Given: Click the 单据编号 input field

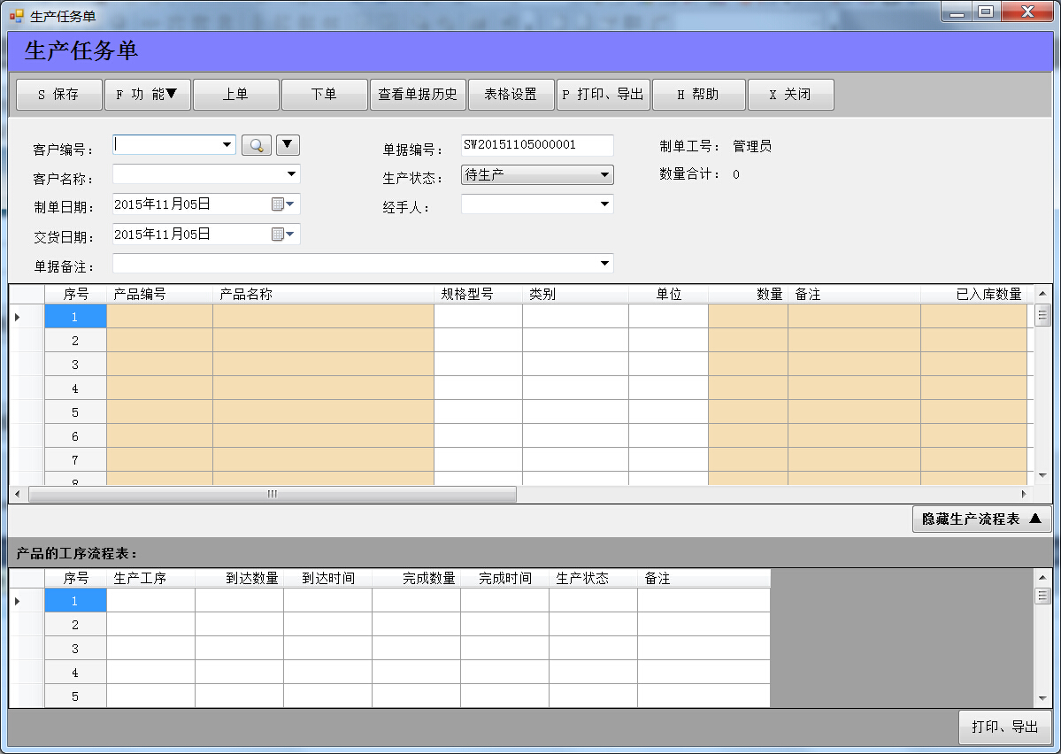Looking at the screenshot, I should (537, 145).
